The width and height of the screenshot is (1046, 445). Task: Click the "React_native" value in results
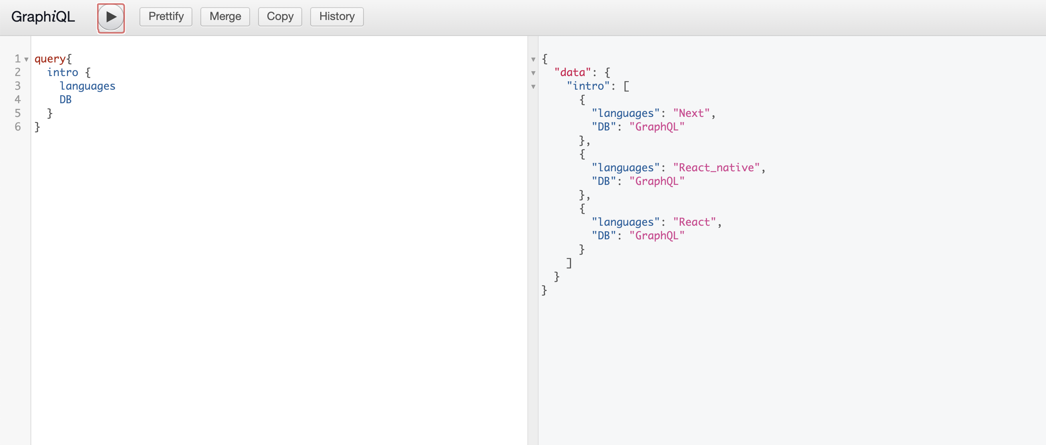(716, 168)
